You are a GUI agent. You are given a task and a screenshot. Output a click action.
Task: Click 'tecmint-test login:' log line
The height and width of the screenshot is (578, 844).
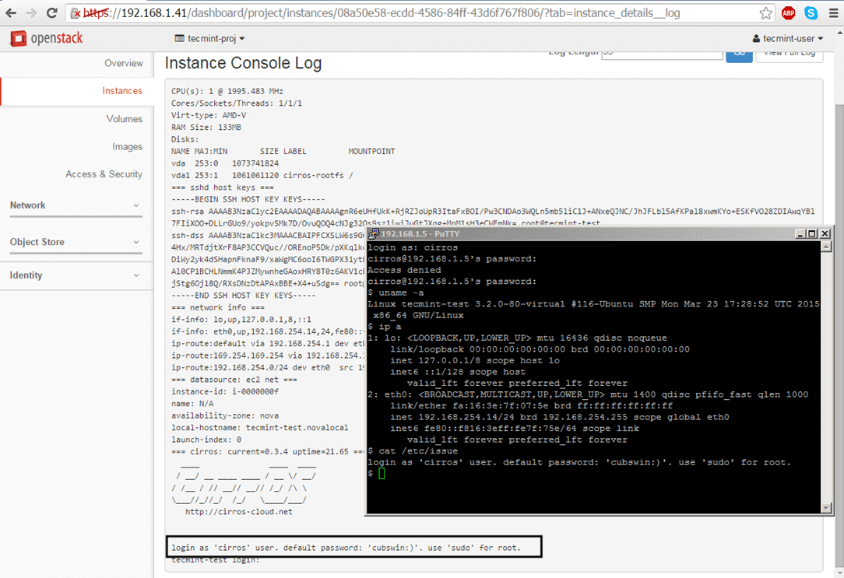216,560
